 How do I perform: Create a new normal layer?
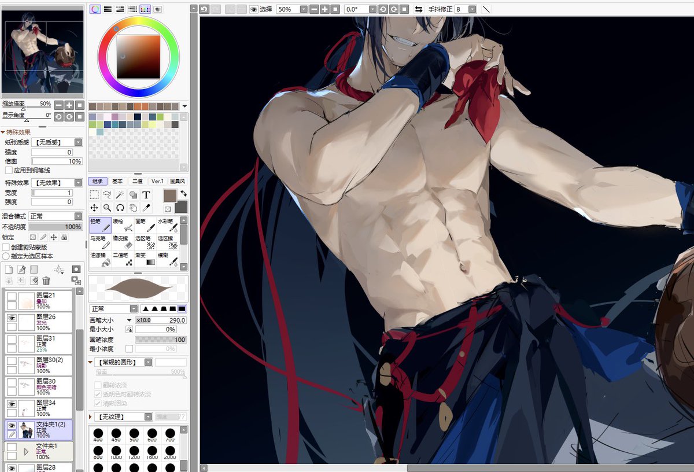click(x=9, y=269)
